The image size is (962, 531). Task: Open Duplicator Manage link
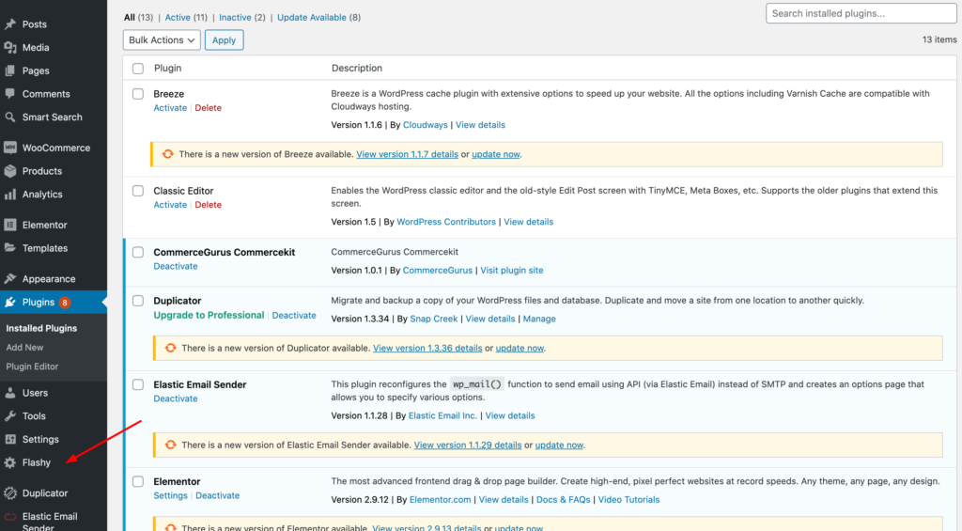pyautogui.click(x=539, y=320)
